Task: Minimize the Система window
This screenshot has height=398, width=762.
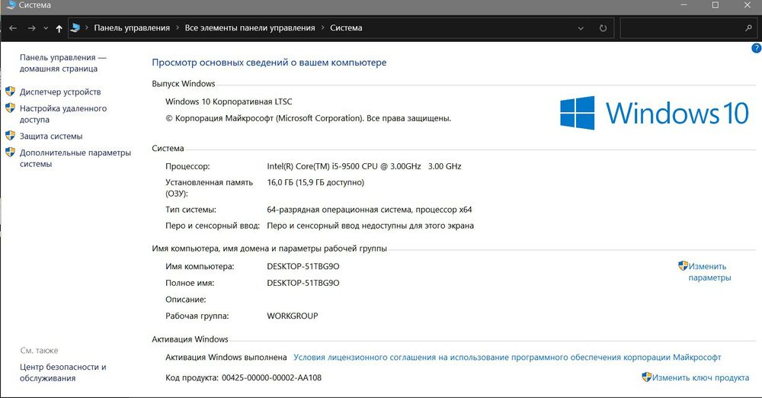Action: pyautogui.click(x=684, y=5)
